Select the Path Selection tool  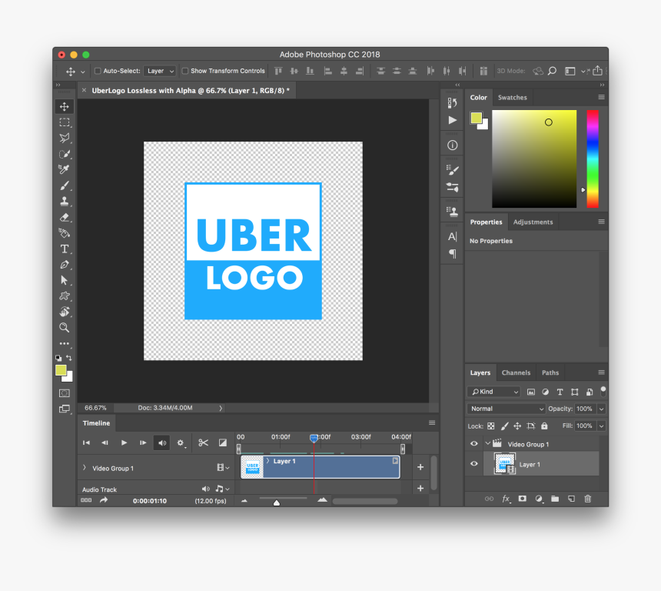(65, 280)
